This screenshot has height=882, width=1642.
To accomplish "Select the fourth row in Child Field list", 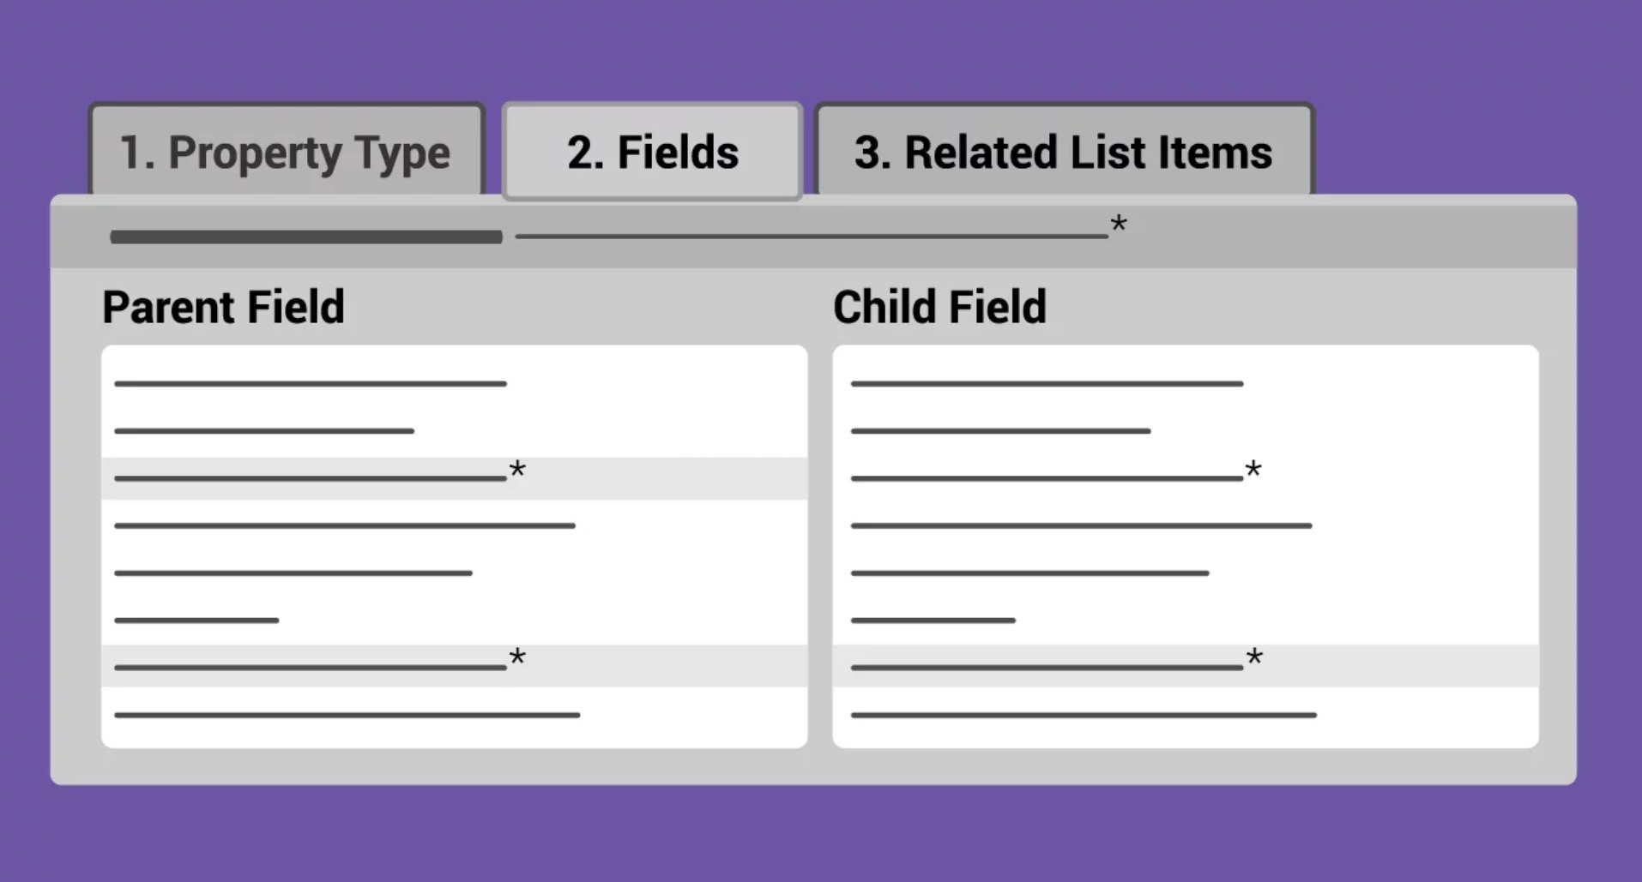I will tap(1081, 525).
